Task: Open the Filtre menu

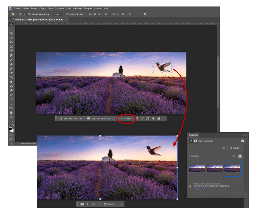Action: point(69,8)
